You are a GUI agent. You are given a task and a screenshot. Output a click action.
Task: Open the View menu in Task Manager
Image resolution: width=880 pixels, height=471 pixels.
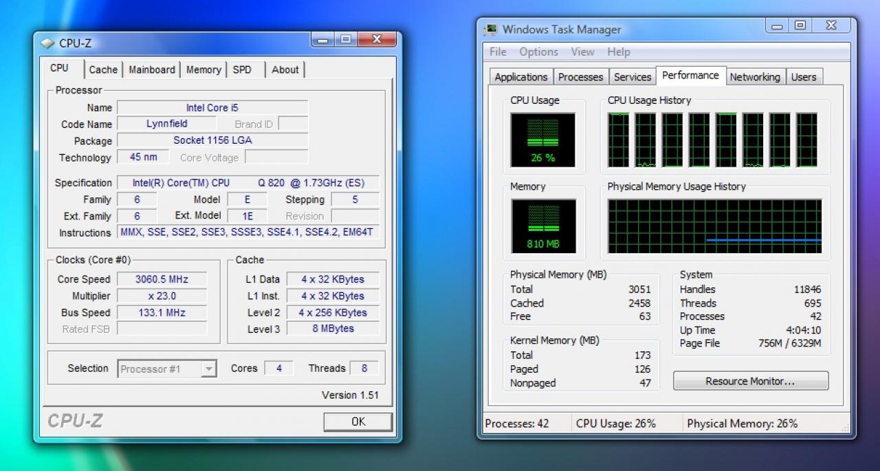pyautogui.click(x=582, y=52)
